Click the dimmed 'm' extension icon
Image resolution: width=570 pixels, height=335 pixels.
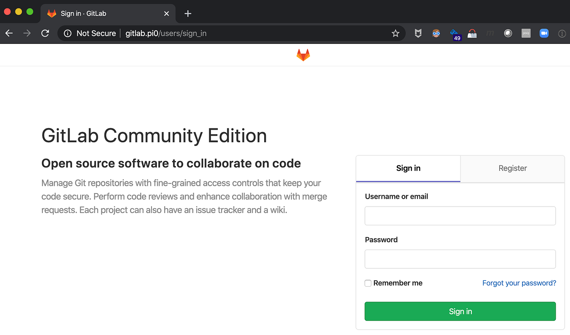coord(490,33)
